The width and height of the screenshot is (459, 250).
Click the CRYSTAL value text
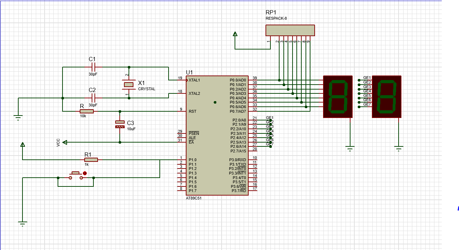[146, 89]
